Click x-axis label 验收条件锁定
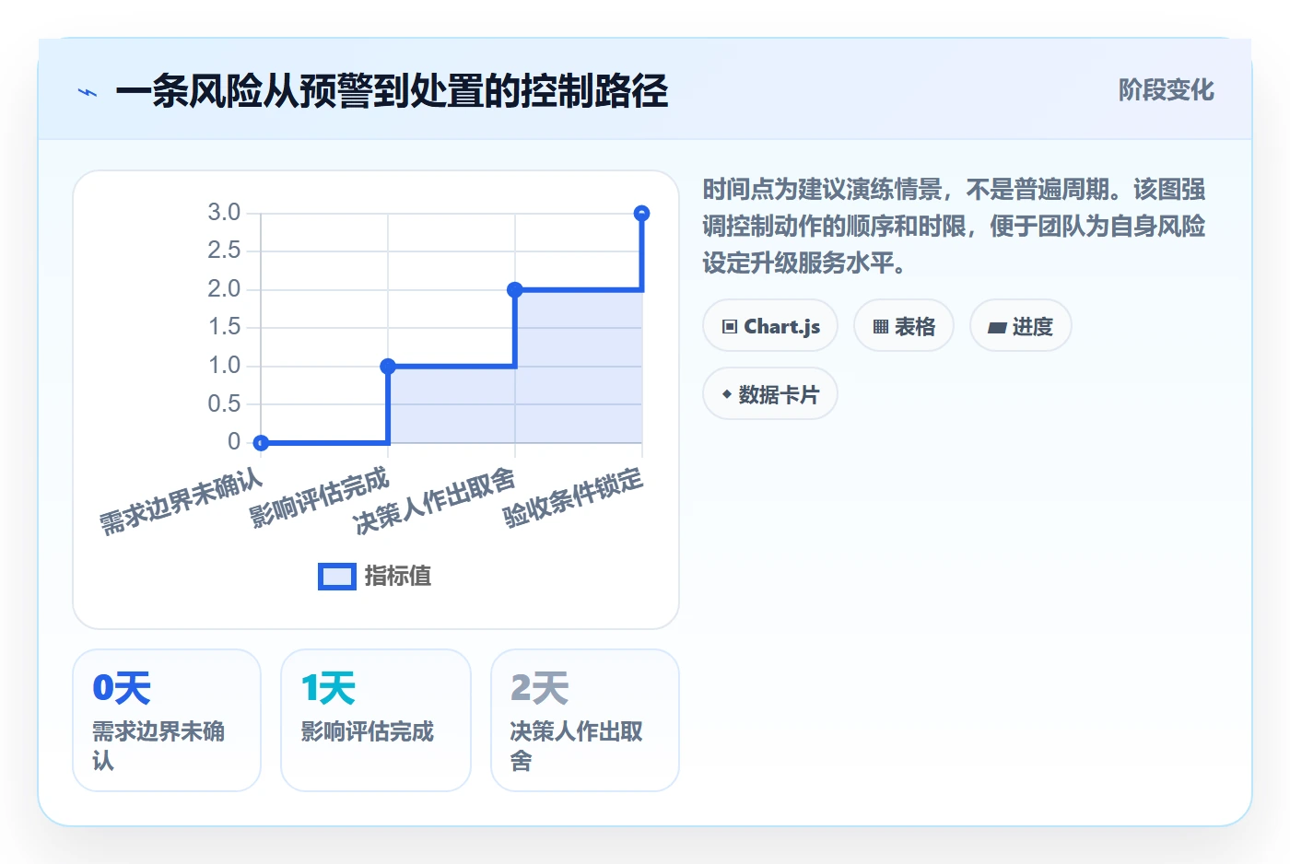The image size is (1290, 864). pyautogui.click(x=573, y=498)
